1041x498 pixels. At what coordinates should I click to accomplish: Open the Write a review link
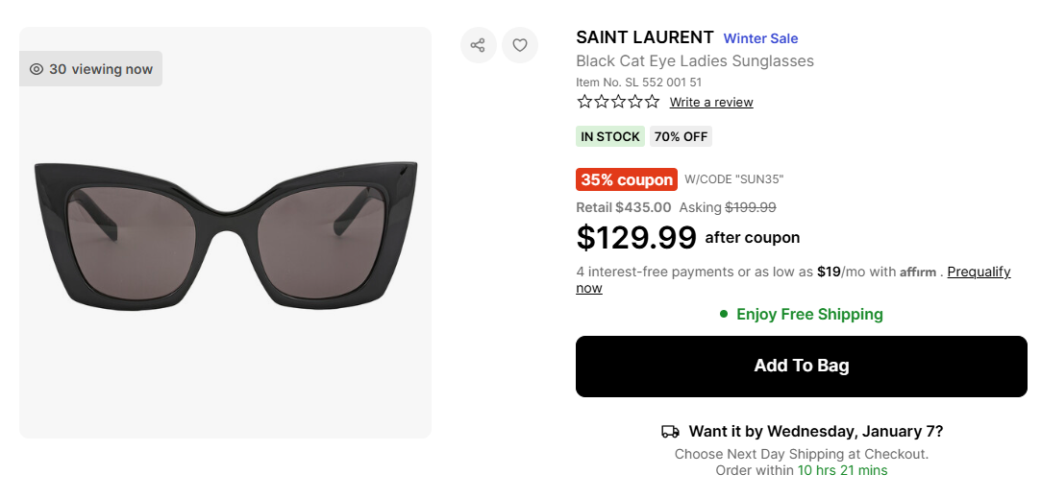pyautogui.click(x=711, y=103)
